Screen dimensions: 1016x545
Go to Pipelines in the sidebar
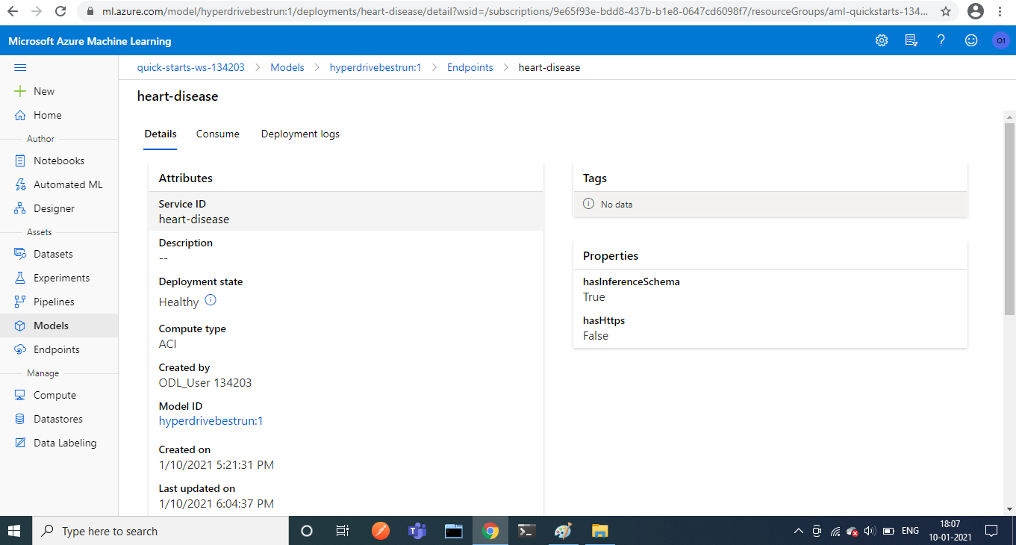coord(54,302)
